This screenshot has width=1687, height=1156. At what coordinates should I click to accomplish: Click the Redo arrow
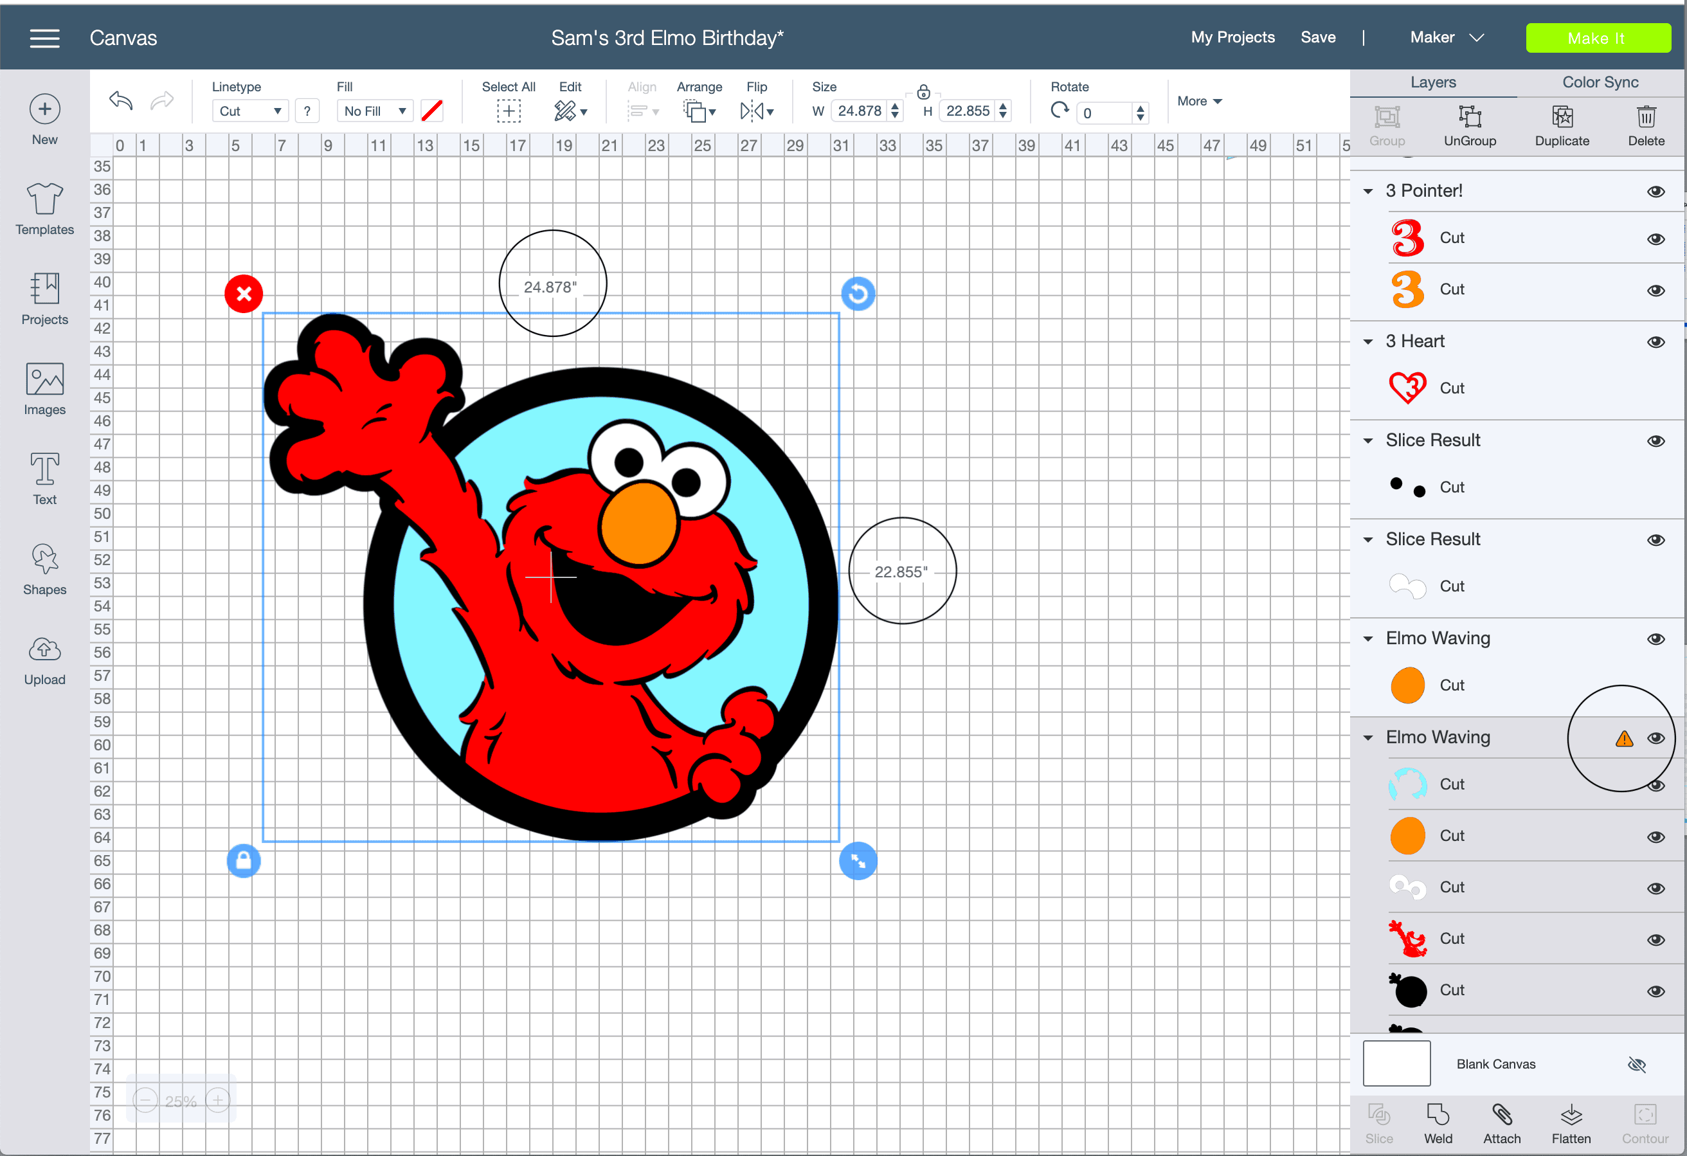pyautogui.click(x=162, y=101)
